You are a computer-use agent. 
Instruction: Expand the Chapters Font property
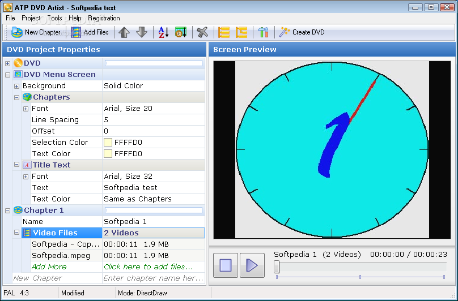pyautogui.click(x=26, y=109)
